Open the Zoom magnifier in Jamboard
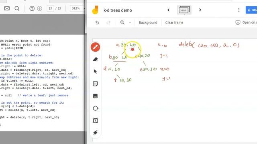The height and width of the screenshot is (144, 257). coord(122,22)
